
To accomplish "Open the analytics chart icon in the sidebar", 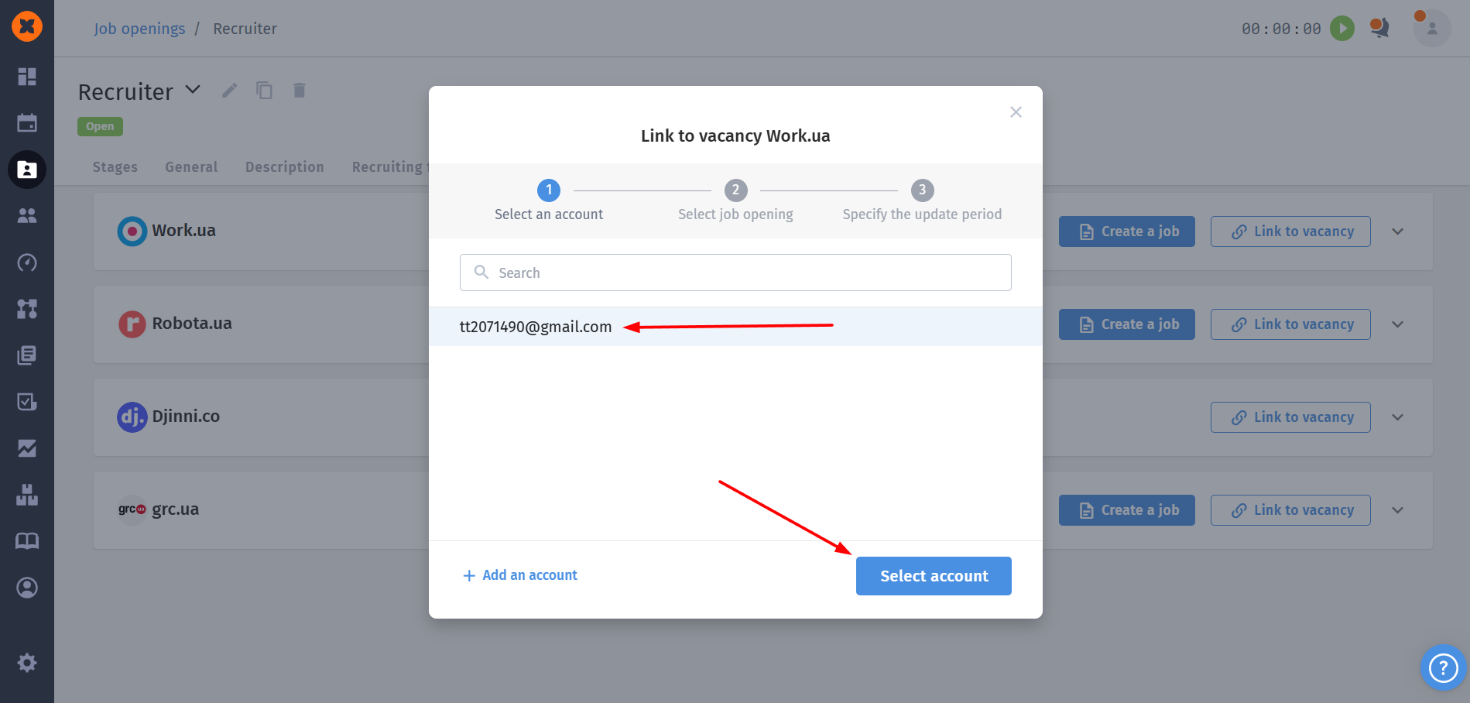I will tap(27, 448).
